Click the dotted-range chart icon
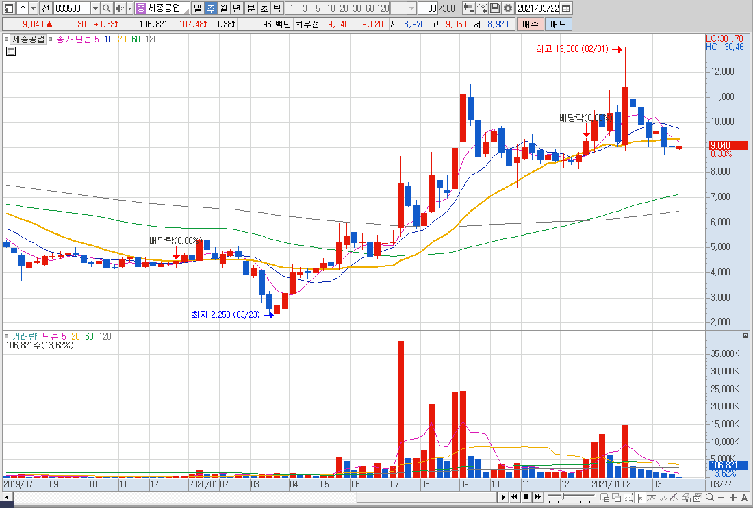This screenshot has width=753, height=508. [628, 498]
